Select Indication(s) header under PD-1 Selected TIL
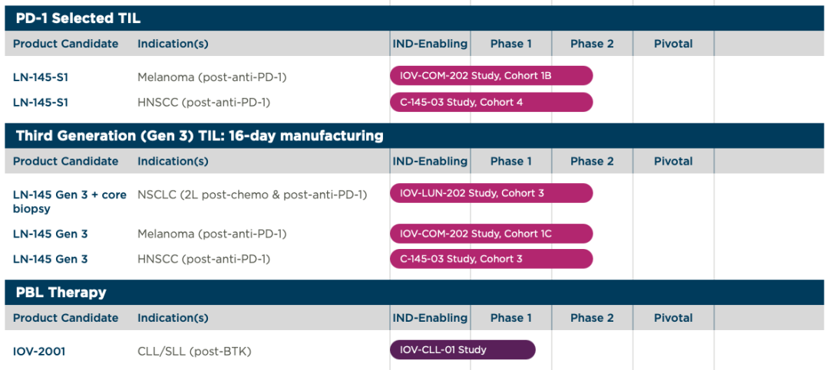 point(173,44)
